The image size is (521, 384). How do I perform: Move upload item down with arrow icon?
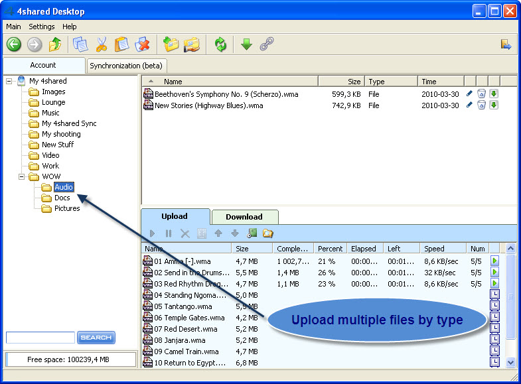point(235,233)
